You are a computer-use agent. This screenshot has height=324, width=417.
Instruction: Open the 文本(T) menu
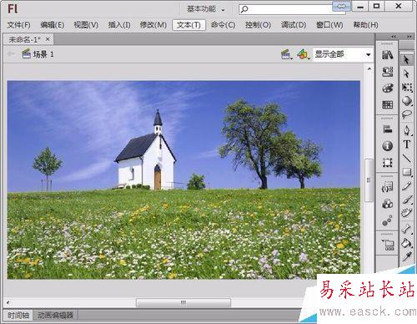pyautogui.click(x=188, y=25)
